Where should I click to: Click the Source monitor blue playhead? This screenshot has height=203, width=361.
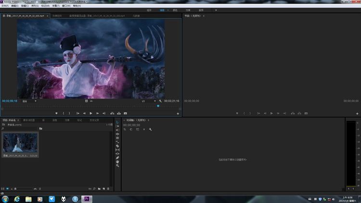tap(158, 106)
